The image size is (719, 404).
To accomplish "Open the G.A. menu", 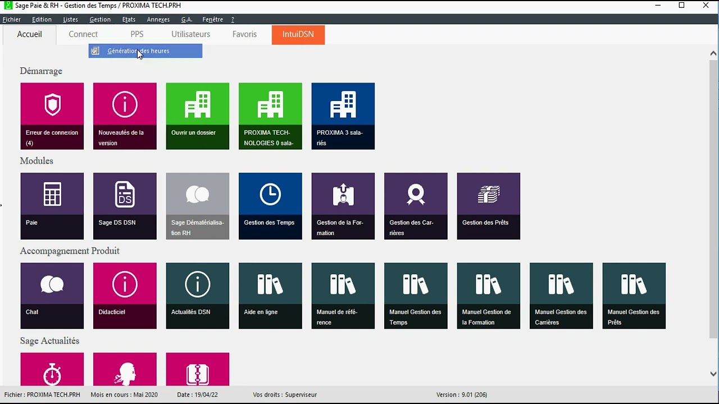I will [x=186, y=20].
